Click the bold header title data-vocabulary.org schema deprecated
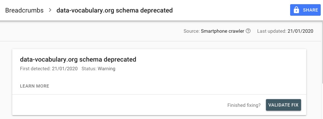Viewport: 323px width, 119px height. pyautogui.click(x=114, y=10)
